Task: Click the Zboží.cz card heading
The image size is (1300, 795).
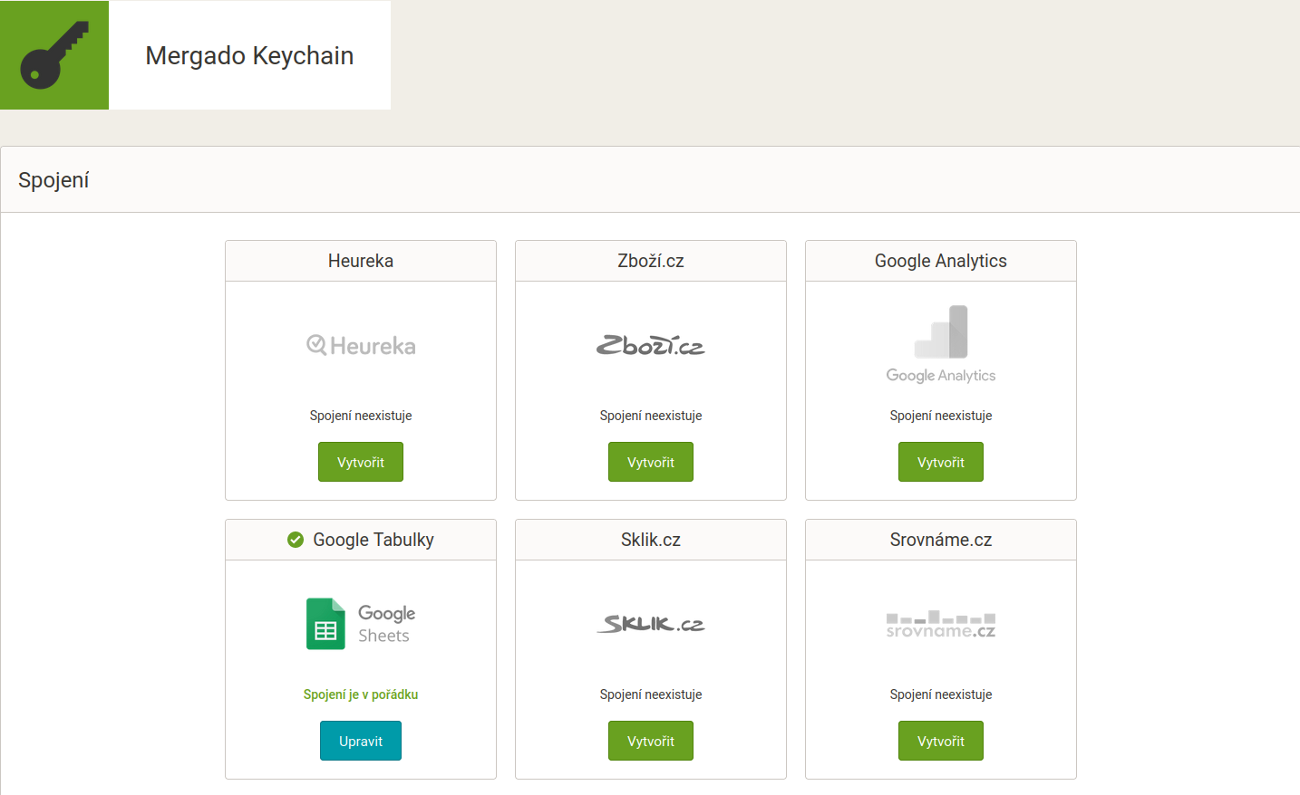Action: click(651, 261)
